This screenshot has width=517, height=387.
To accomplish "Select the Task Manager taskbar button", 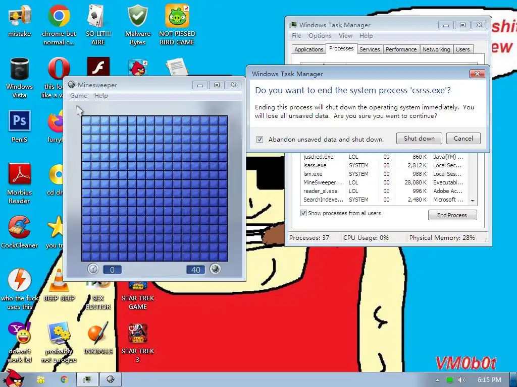I will point(87,380).
